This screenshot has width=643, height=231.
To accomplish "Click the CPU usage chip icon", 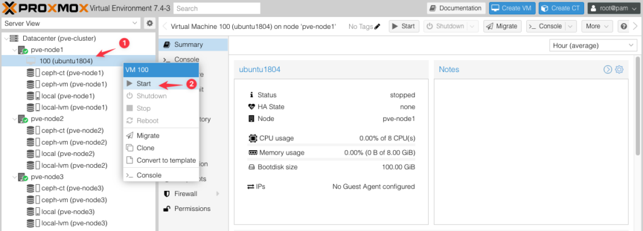I will (x=252, y=138).
